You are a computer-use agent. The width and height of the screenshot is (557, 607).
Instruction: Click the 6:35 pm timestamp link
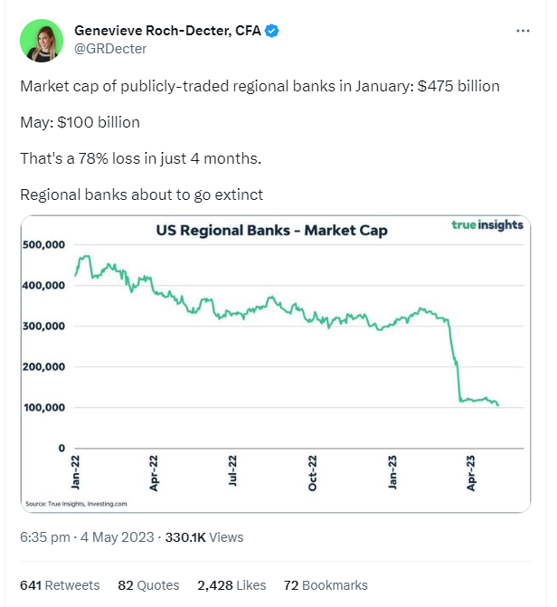tap(45, 537)
